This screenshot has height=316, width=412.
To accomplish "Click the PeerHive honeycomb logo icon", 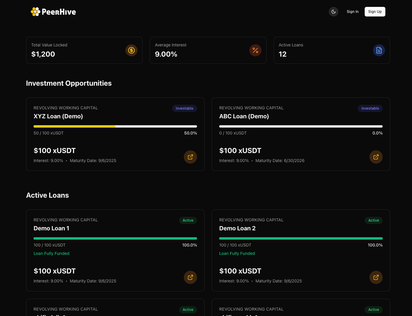I will 36,11.
